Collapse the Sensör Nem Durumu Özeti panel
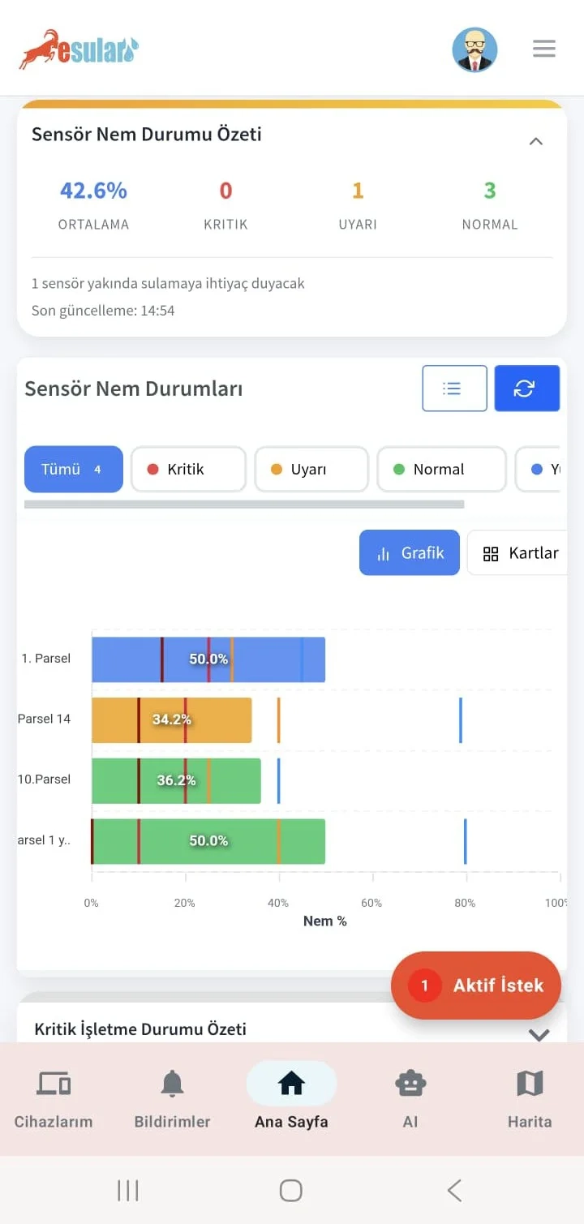Image resolution: width=584 pixels, height=1224 pixels. (x=536, y=140)
